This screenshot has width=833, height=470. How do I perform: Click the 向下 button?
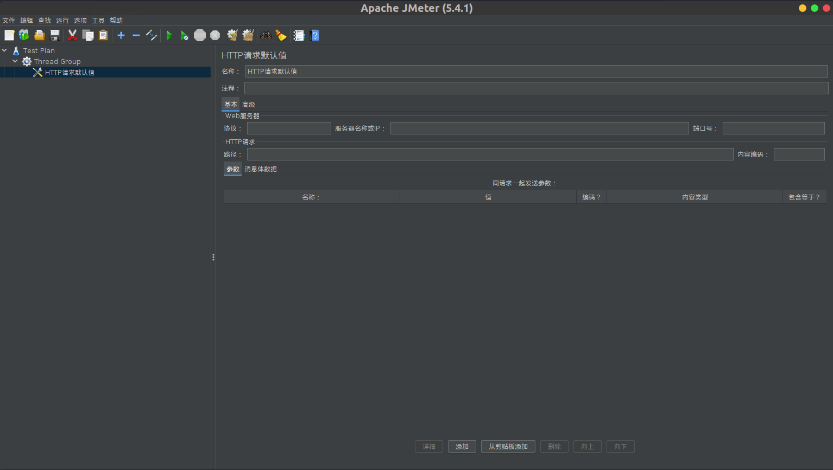(621, 447)
